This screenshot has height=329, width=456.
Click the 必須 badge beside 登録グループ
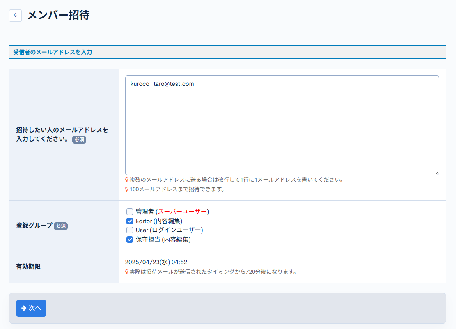pyautogui.click(x=60, y=226)
